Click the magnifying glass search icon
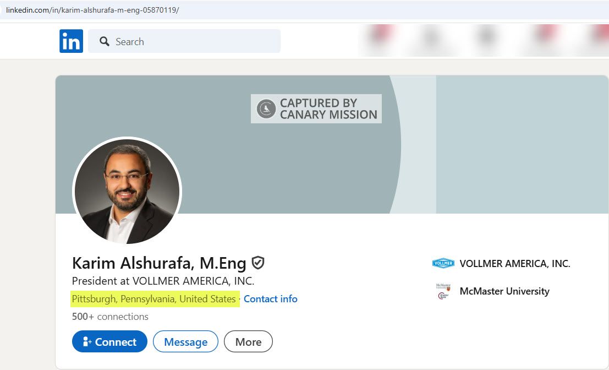The width and height of the screenshot is (609, 370). (x=104, y=41)
